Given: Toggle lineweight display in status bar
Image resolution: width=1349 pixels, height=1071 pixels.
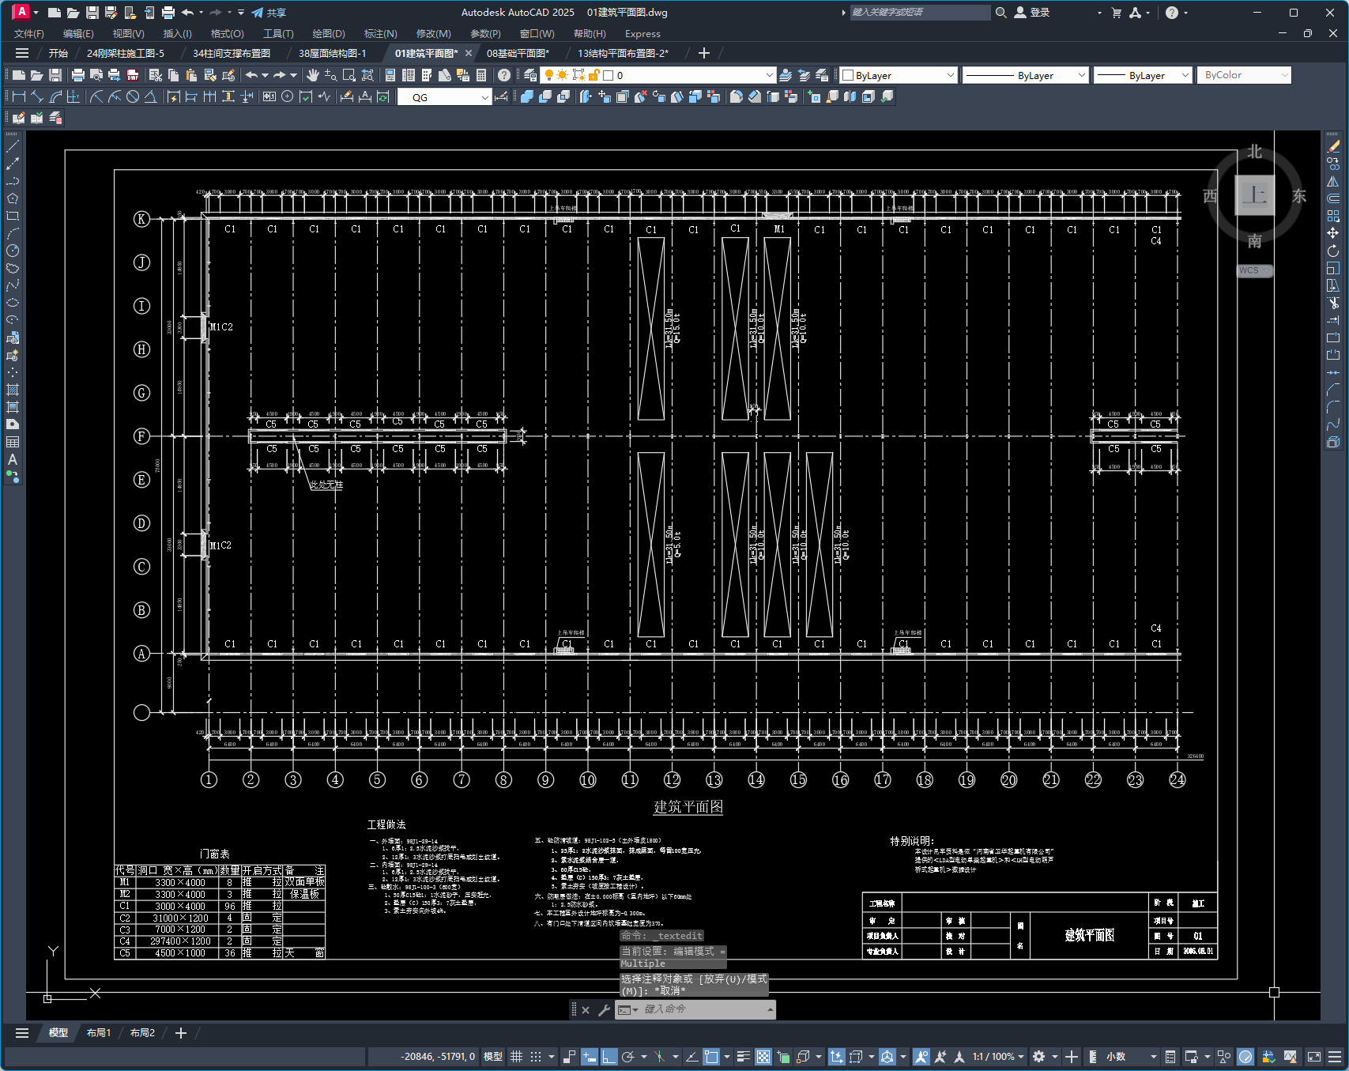Looking at the screenshot, I should pyautogui.click(x=744, y=1057).
